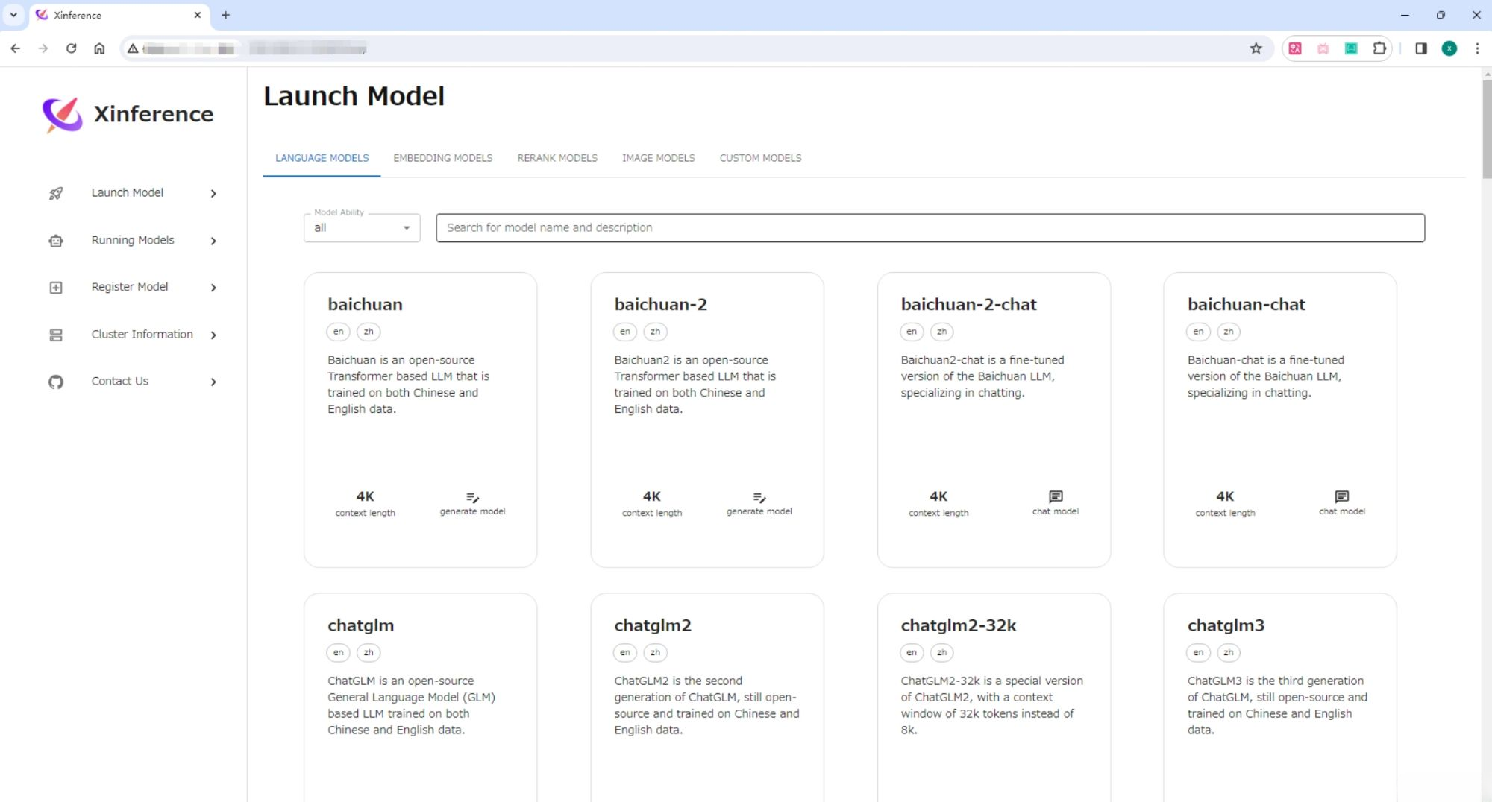Click the zh tag on chatglm2-32k card
This screenshot has height=802, width=1492.
click(941, 653)
